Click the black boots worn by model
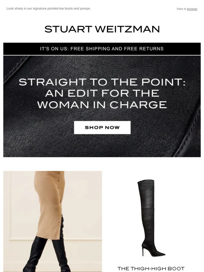Screen dimensions: 204x272 (46, 253)
